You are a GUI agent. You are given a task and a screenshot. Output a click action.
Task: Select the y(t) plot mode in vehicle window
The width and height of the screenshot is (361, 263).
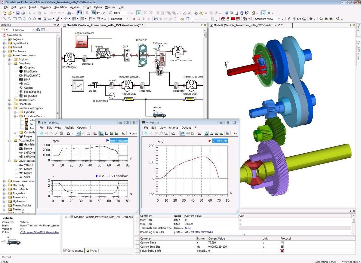[183, 133]
